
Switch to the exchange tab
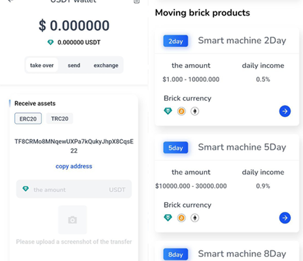pos(106,65)
